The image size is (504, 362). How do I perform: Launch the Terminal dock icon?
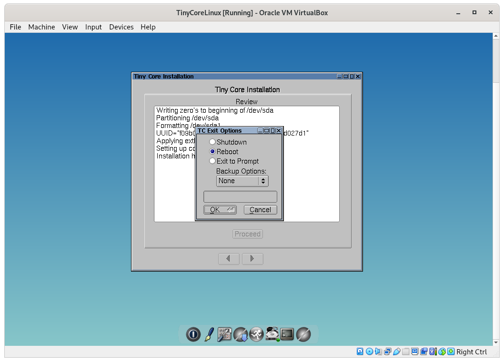287,334
